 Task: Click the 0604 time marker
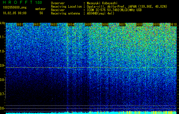(x=71, y=25)
